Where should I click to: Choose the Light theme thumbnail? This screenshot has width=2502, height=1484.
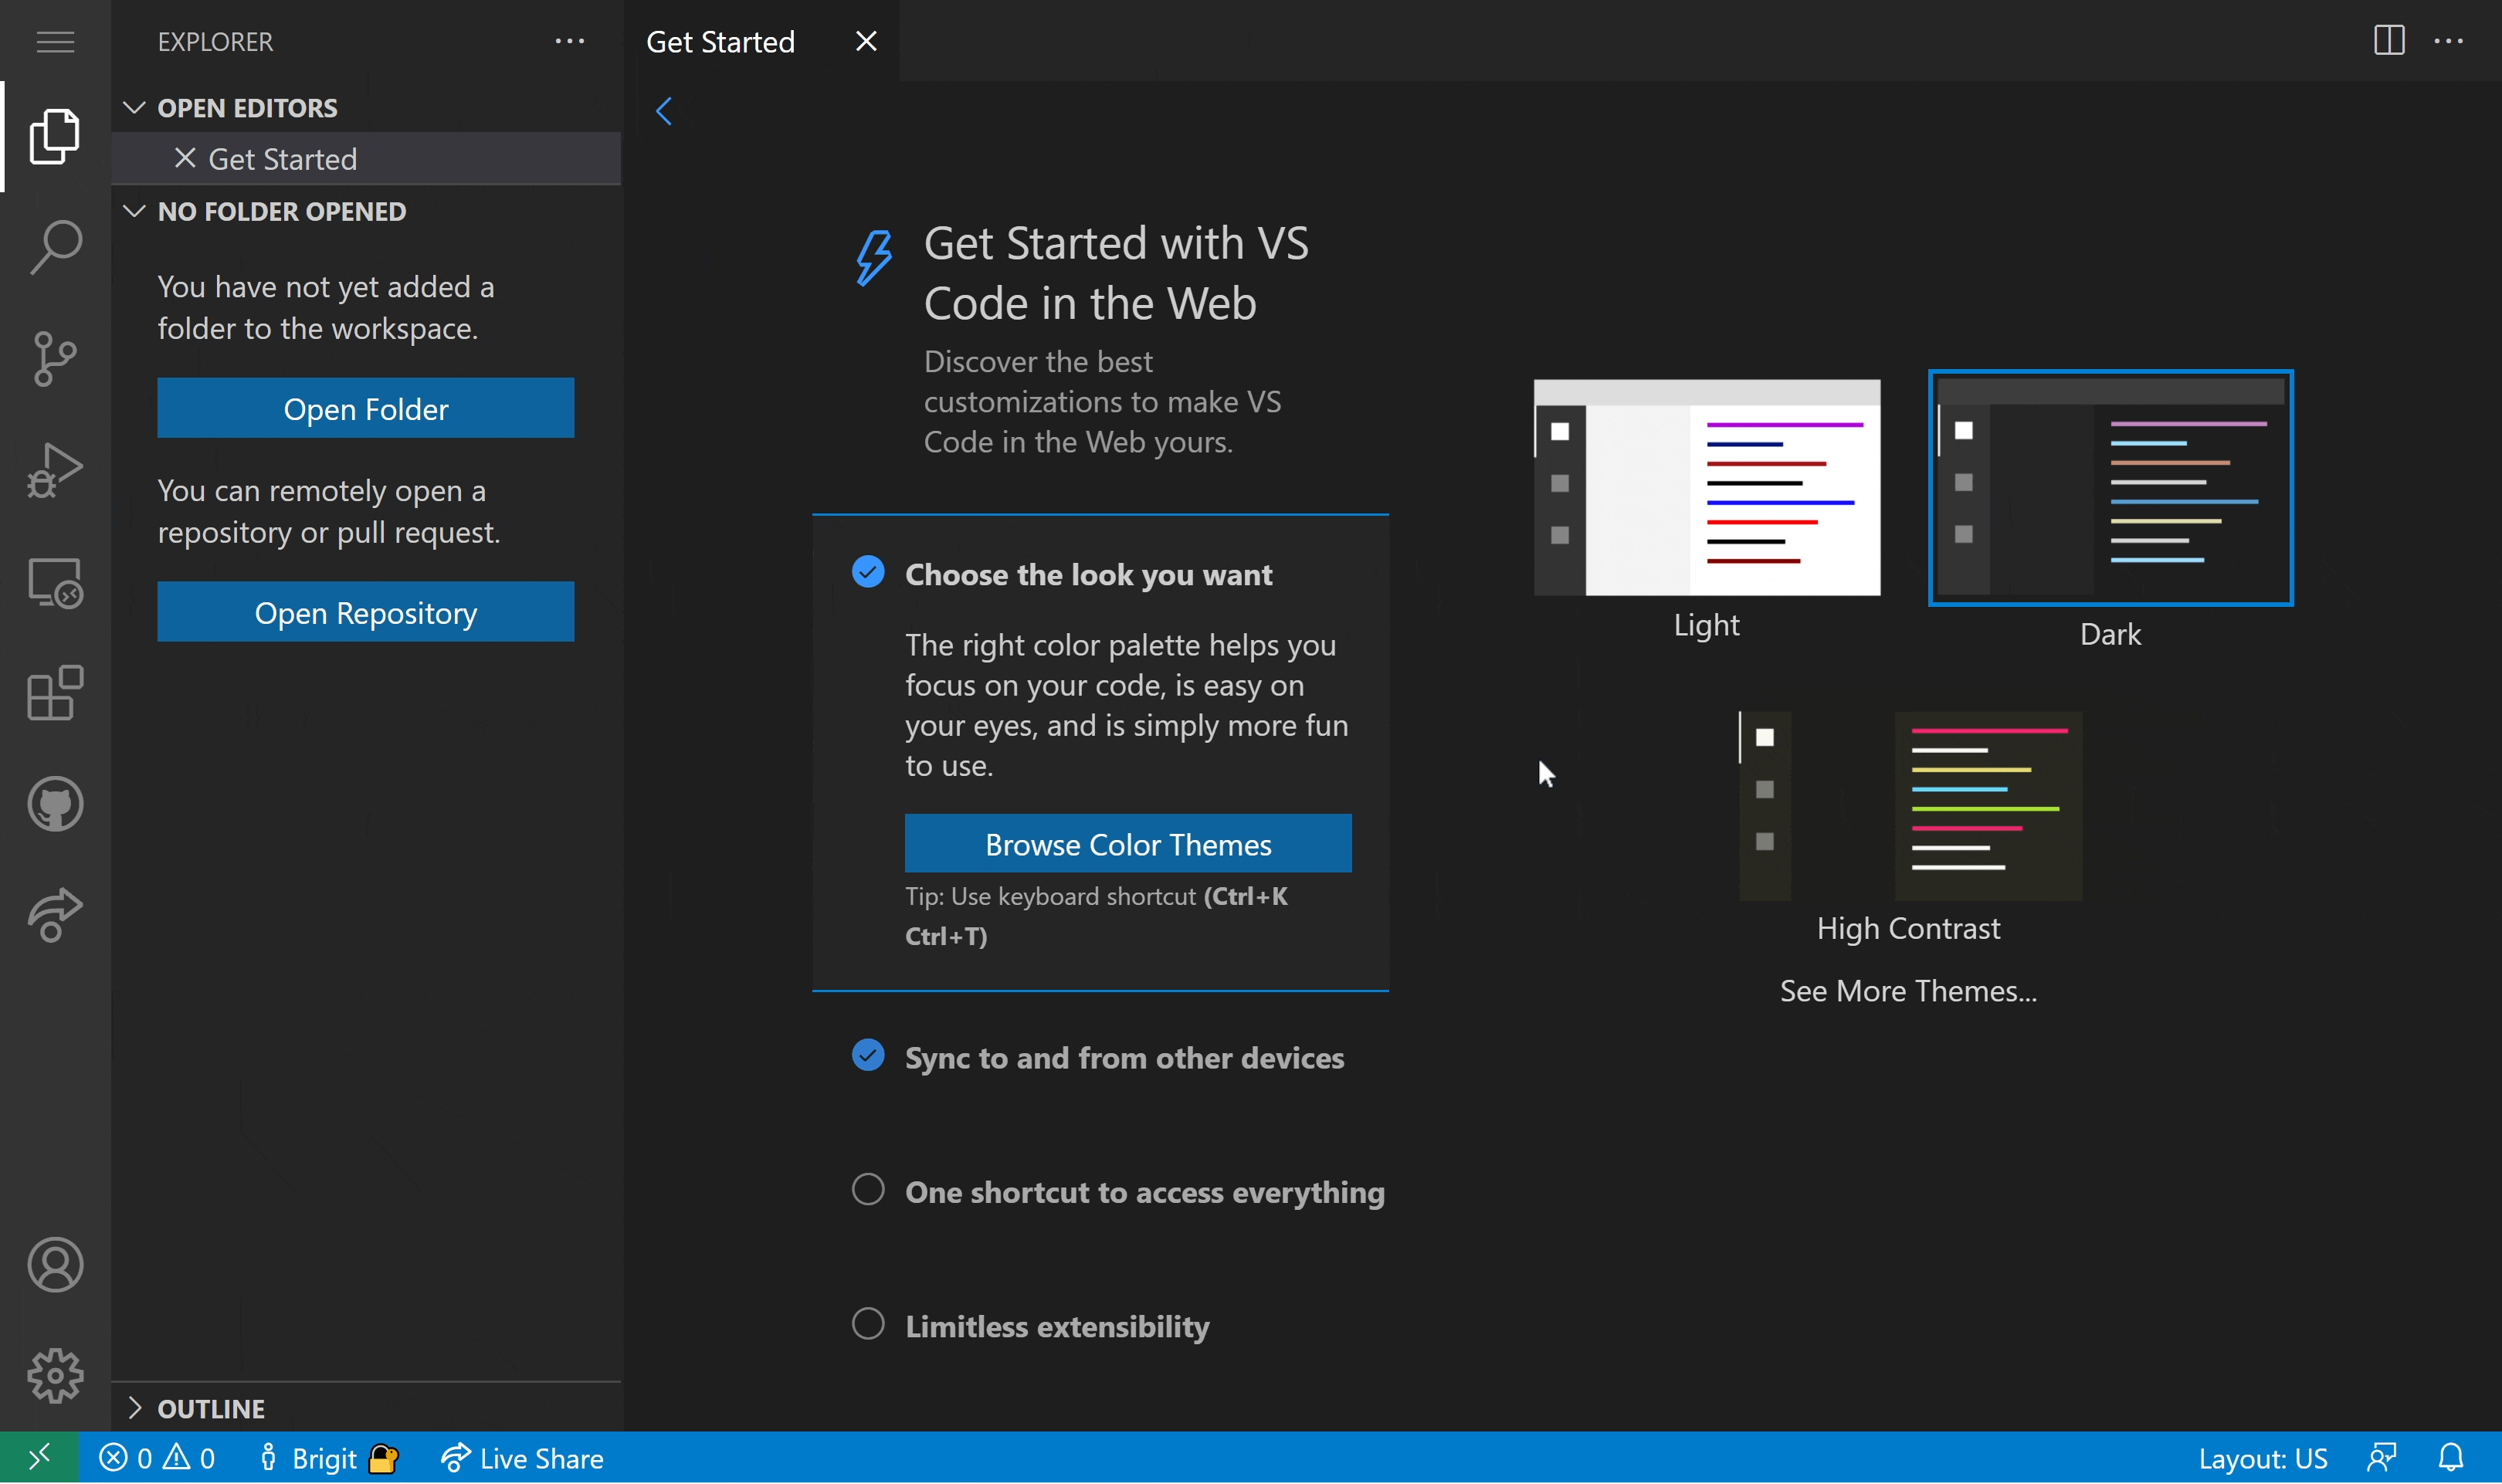[x=1707, y=488]
